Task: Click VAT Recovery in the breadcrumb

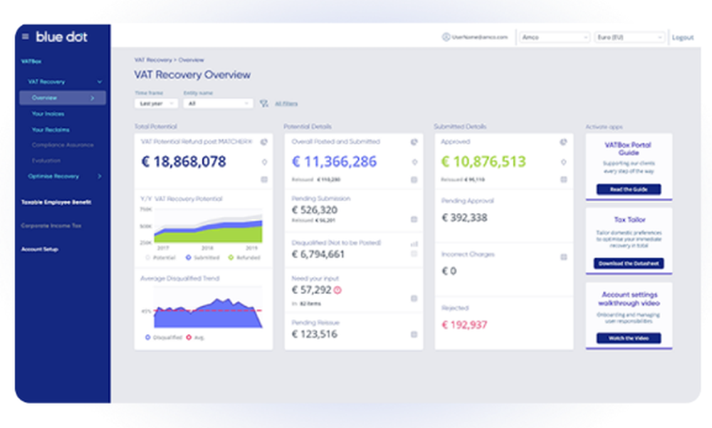Action: 153,60
